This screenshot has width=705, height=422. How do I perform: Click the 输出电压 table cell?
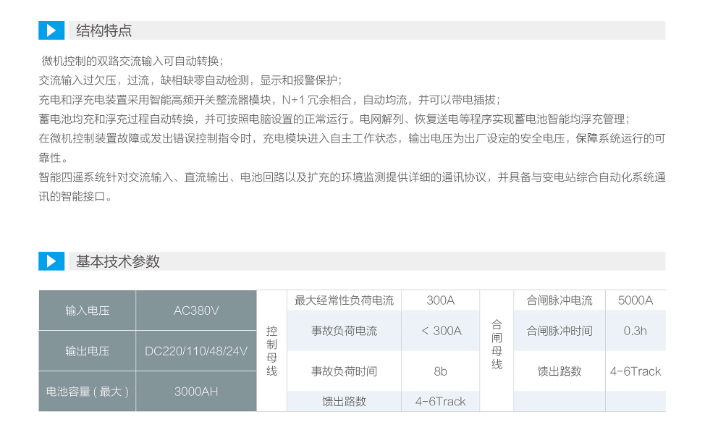click(88, 351)
